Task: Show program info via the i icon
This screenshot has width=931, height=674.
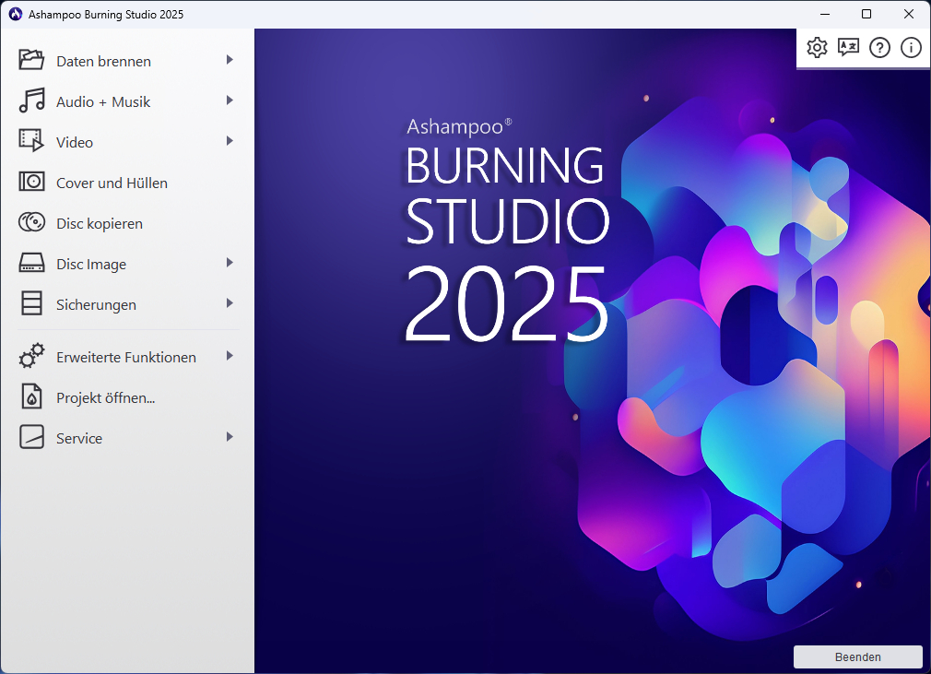Action: pyautogui.click(x=911, y=48)
